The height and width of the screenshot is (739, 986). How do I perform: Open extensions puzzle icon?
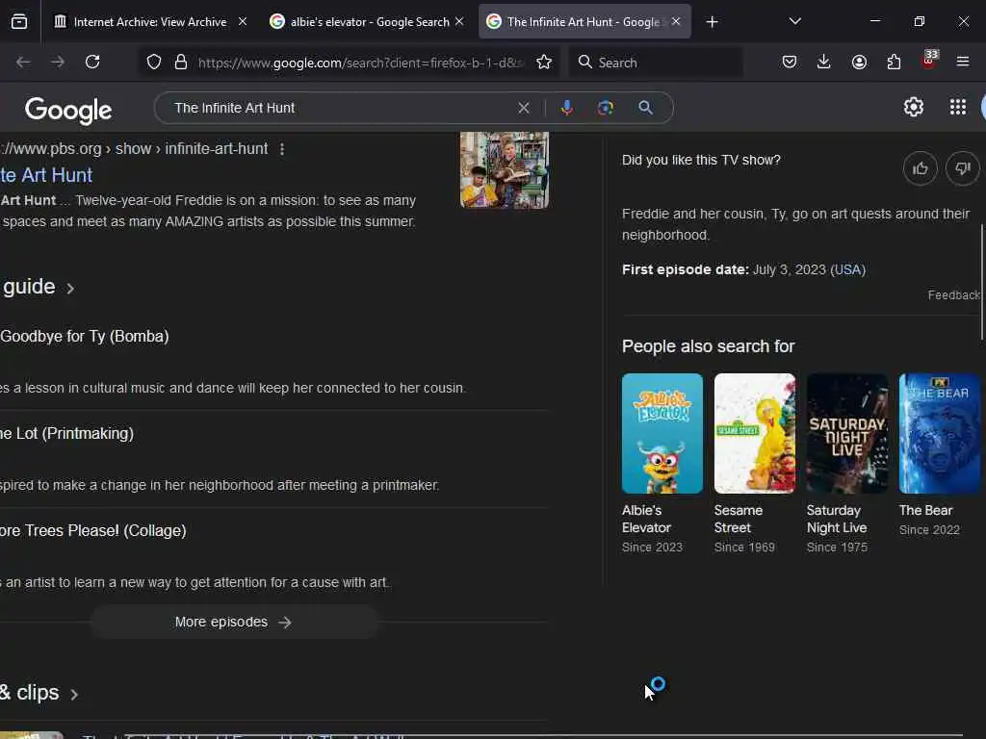click(894, 63)
